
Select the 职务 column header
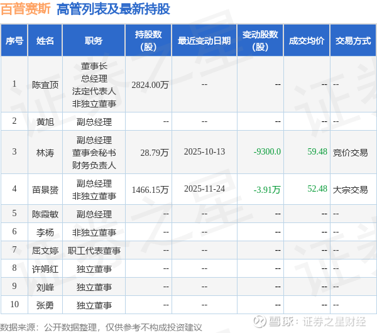pos(94,41)
